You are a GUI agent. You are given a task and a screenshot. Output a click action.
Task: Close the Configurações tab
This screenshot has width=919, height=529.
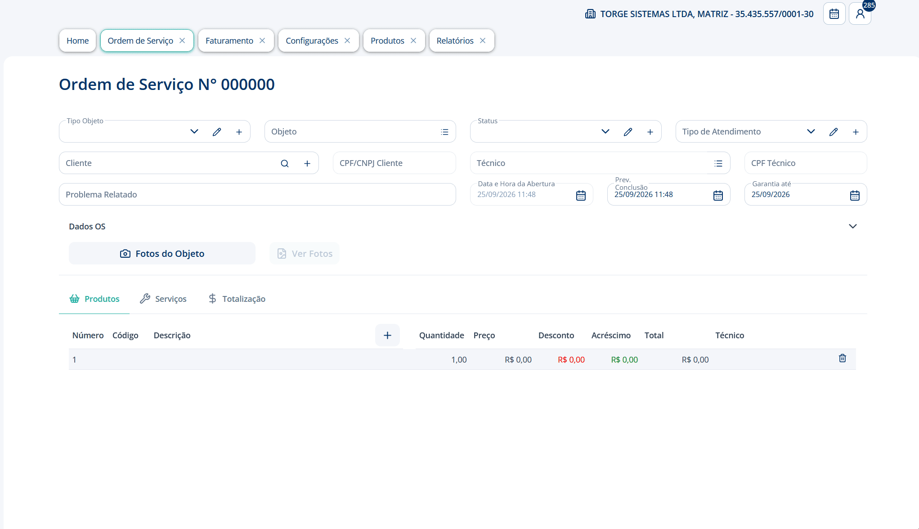(347, 40)
